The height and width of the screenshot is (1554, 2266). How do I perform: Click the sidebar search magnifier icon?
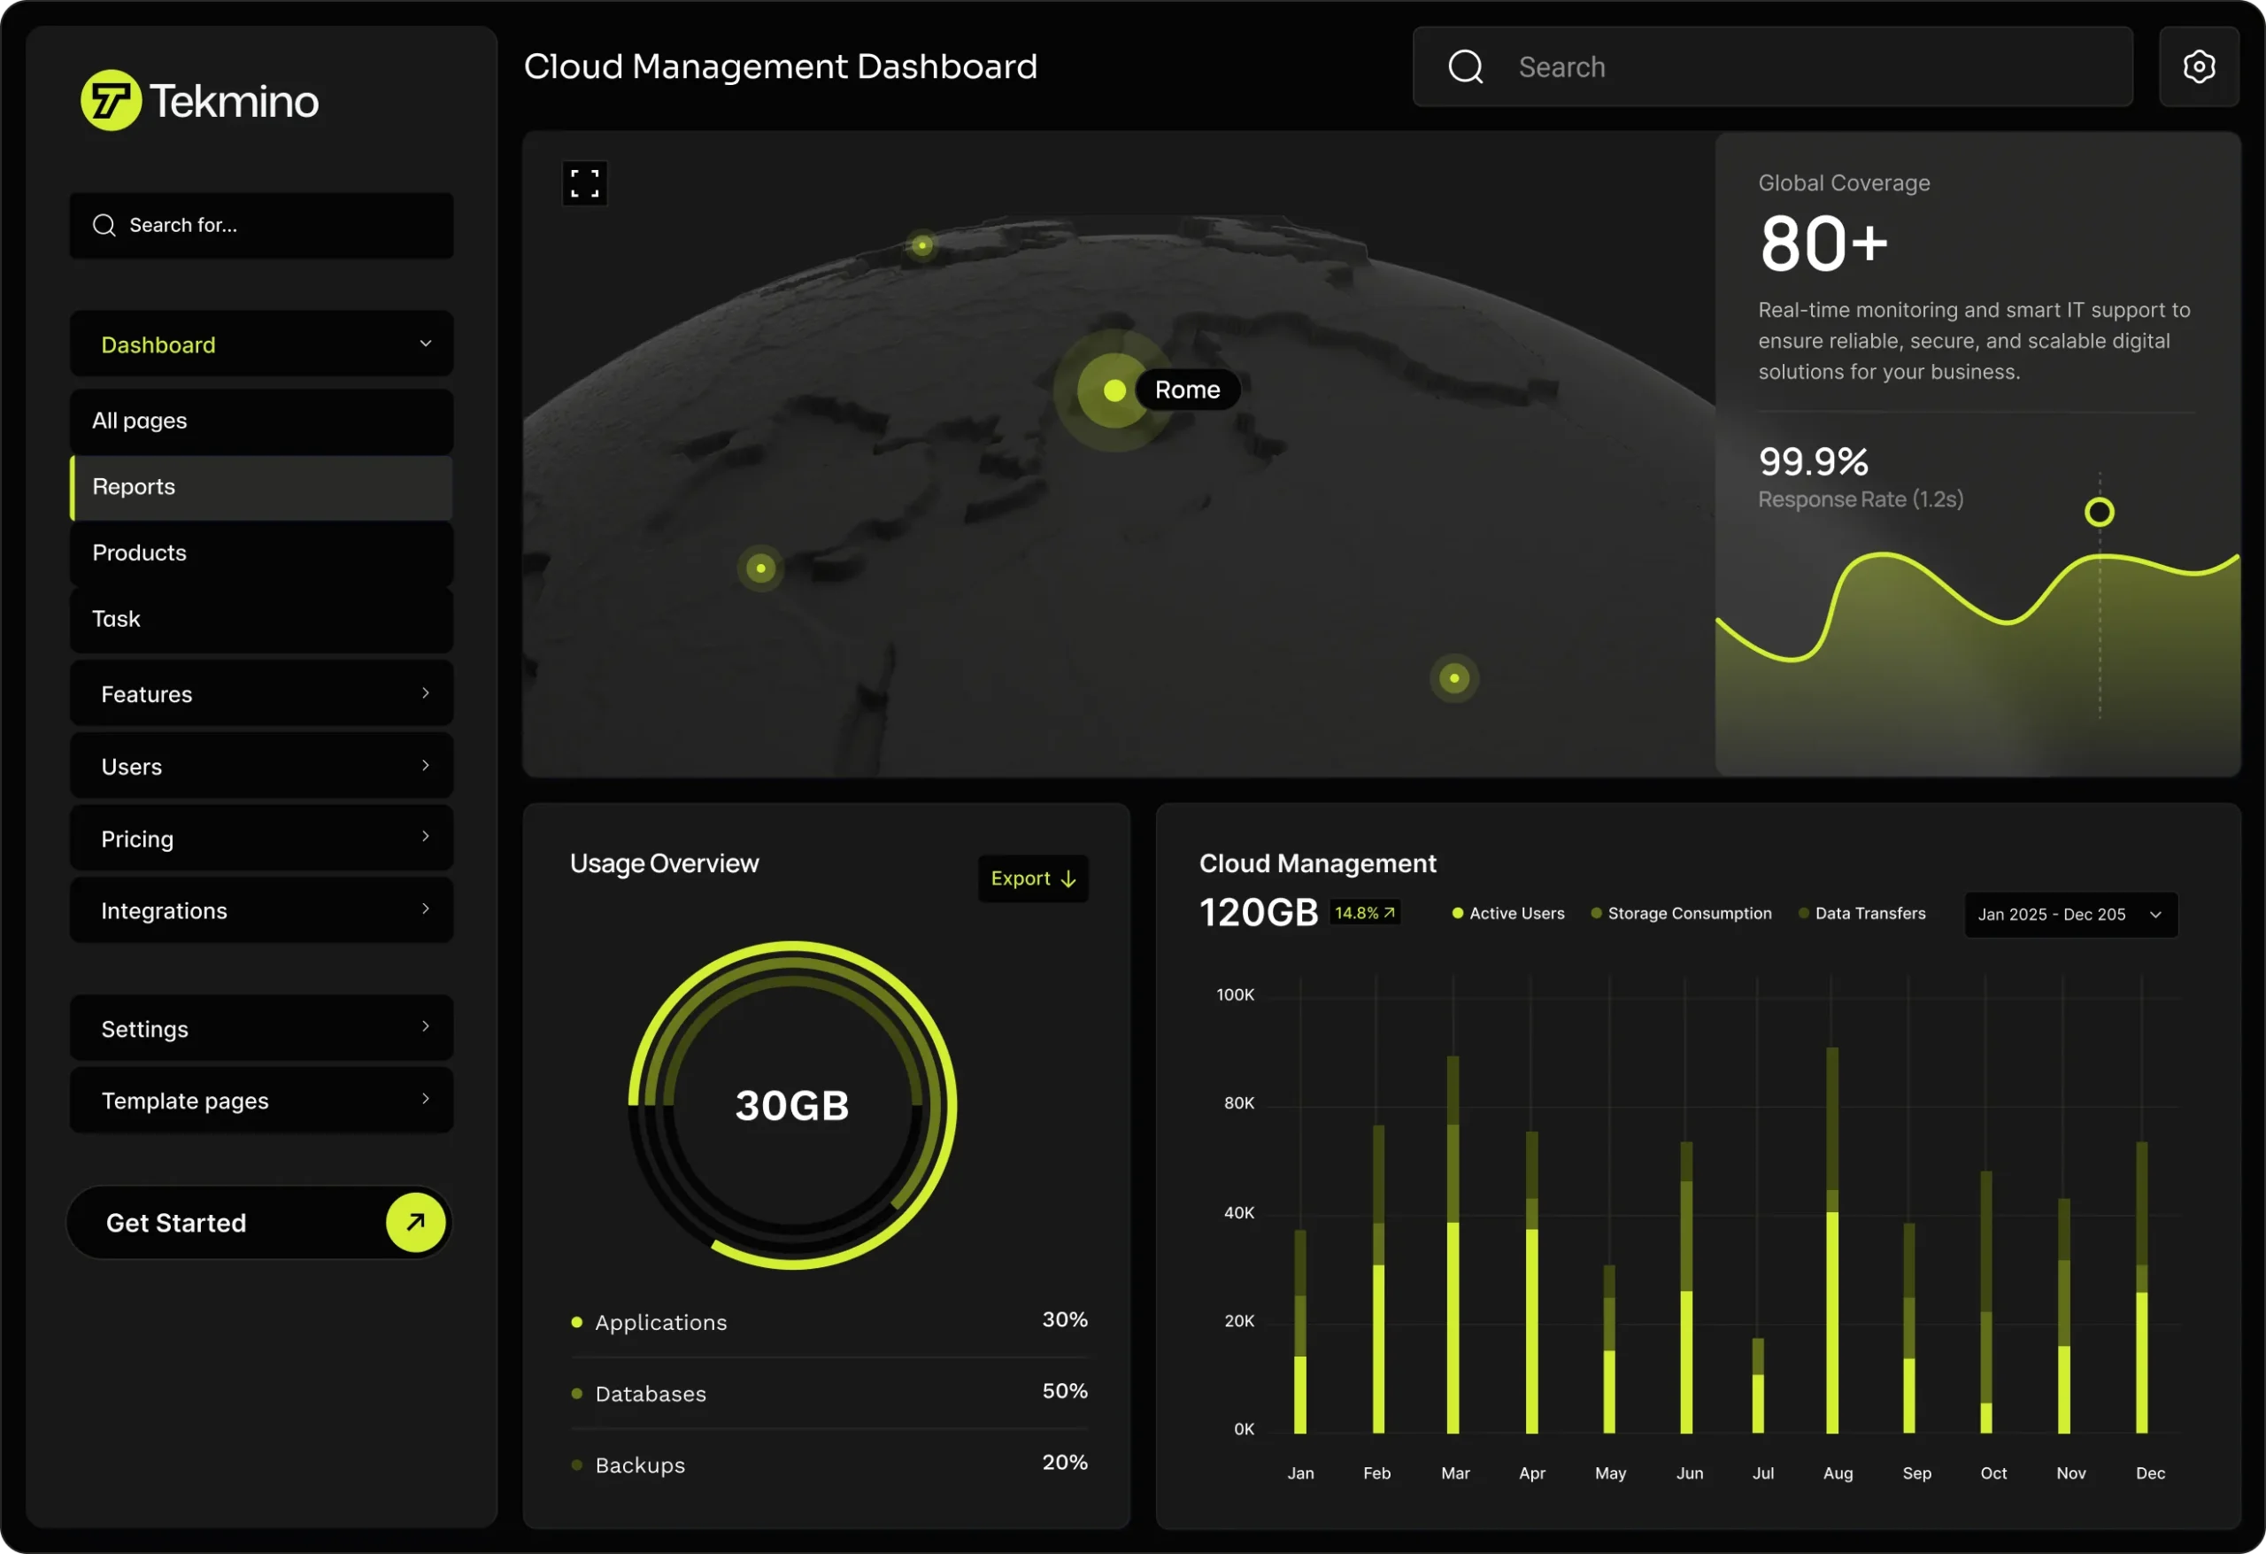[104, 225]
